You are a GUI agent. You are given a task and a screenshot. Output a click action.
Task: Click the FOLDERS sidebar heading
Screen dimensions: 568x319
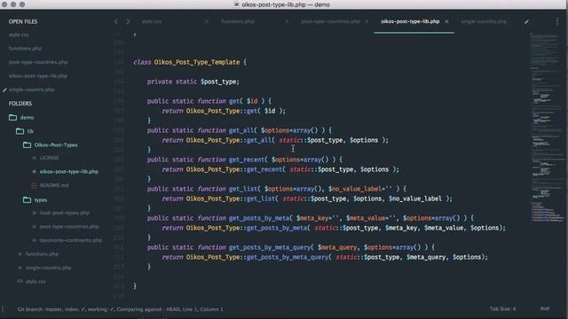point(20,104)
